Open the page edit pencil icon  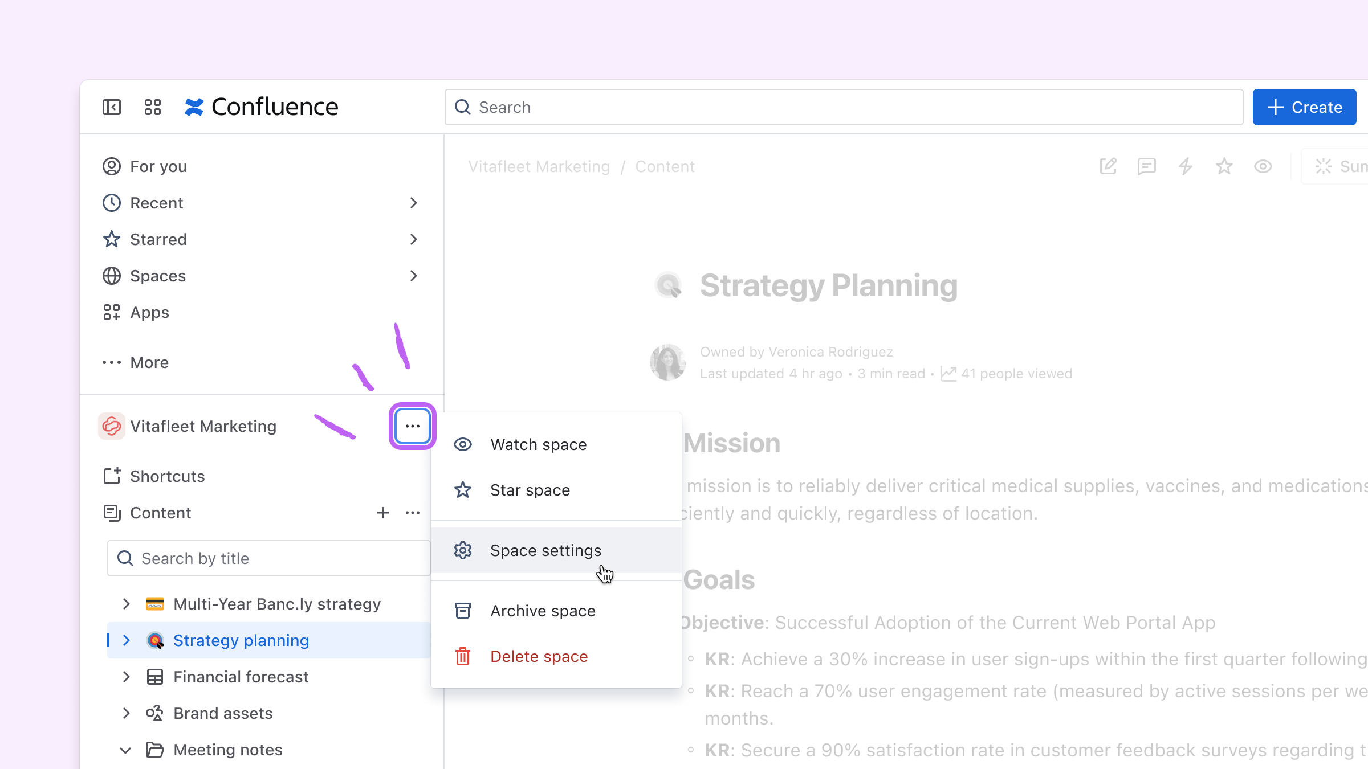tap(1108, 166)
